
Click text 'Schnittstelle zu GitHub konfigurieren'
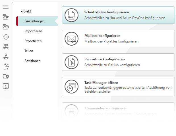pyautogui.click(x=112, y=65)
